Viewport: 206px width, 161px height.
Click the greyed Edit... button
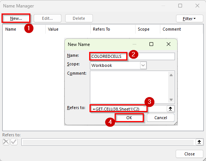pyautogui.click(x=48, y=18)
